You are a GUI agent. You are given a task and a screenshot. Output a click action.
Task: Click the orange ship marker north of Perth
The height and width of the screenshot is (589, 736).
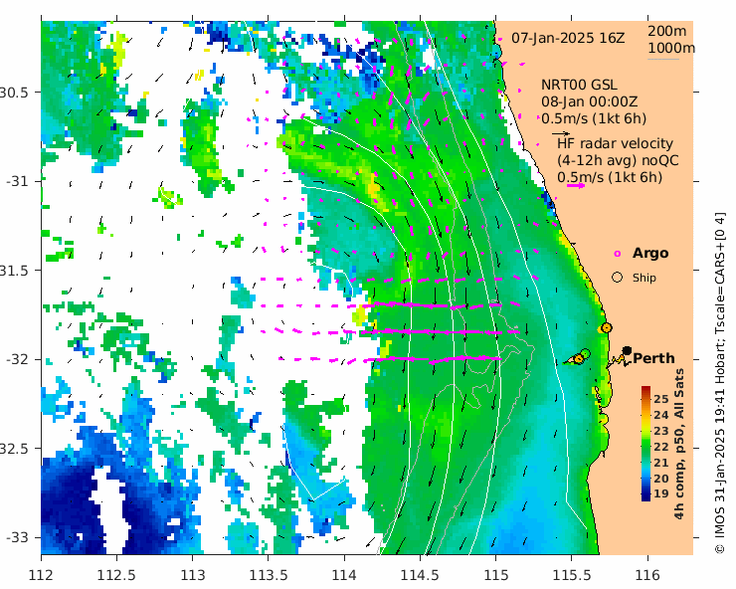[606, 328]
